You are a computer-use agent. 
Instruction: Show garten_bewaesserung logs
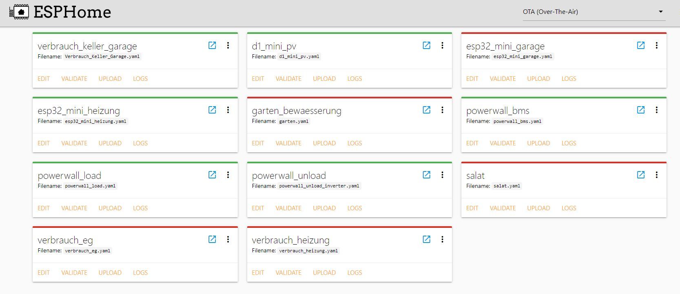(x=354, y=143)
